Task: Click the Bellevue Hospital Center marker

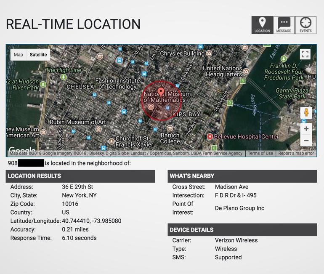Action: [x=210, y=136]
